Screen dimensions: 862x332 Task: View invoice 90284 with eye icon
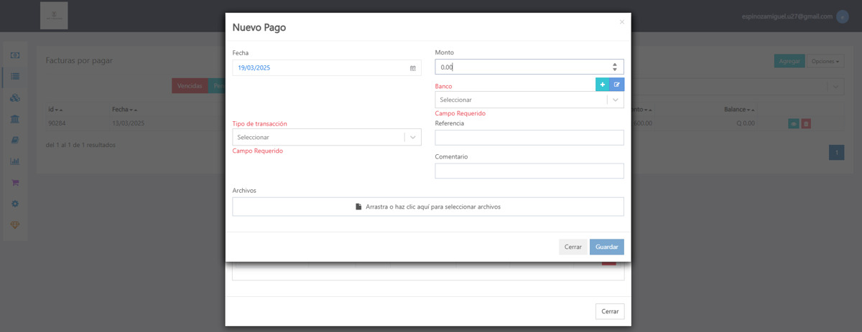point(794,124)
